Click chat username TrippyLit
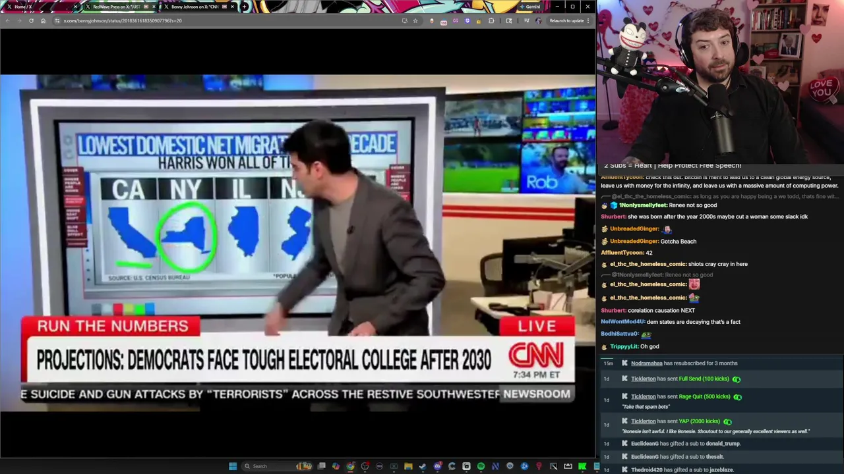This screenshot has height=474, width=844. point(624,346)
